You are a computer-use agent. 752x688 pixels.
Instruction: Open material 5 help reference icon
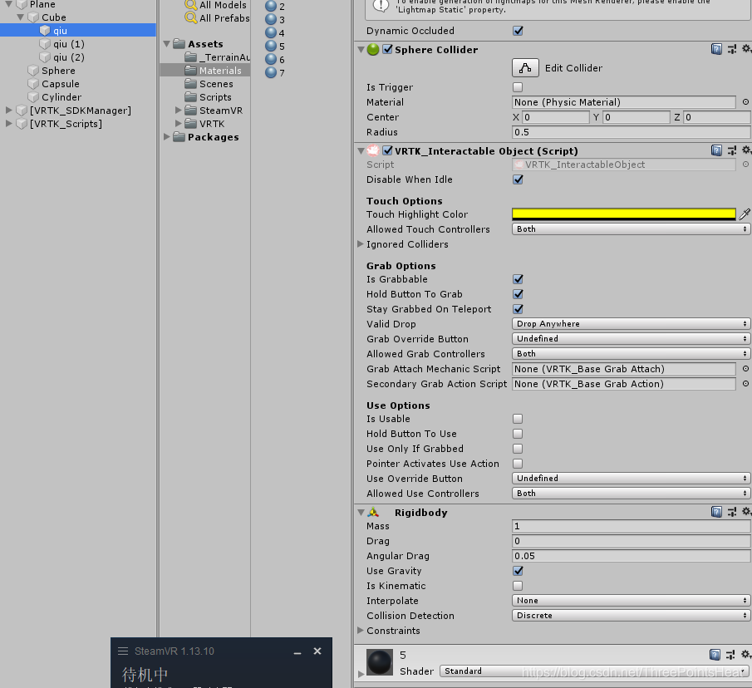pos(714,655)
